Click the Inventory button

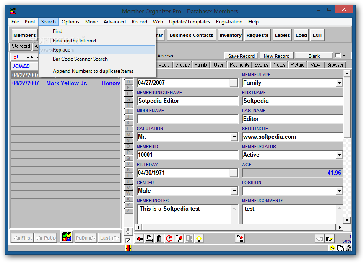(230, 35)
